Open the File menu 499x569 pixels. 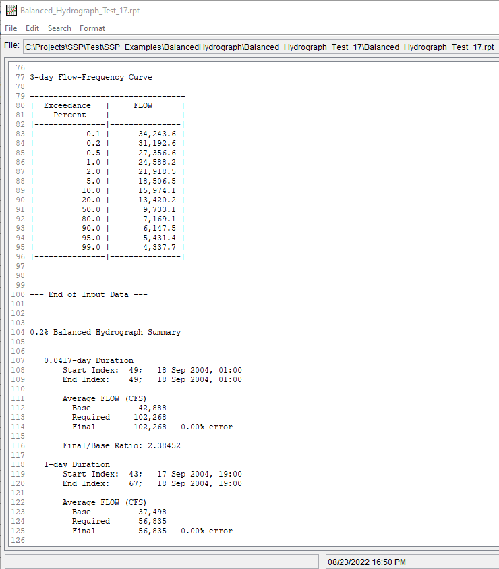11,28
